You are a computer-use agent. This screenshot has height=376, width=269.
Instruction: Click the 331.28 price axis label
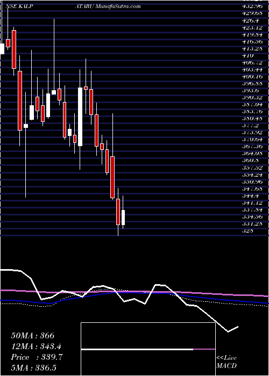point(252,224)
